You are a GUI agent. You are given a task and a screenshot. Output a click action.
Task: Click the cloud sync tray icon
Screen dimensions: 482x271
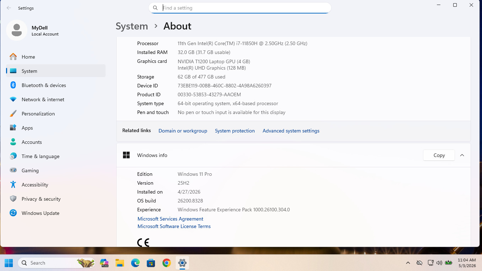pyautogui.click(x=419, y=263)
